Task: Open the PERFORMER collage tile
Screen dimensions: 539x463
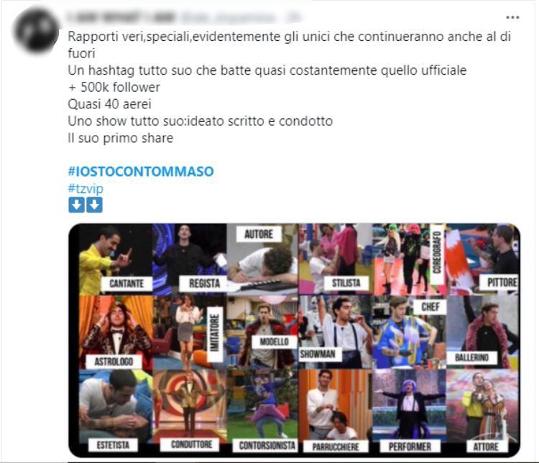Action: [409, 411]
